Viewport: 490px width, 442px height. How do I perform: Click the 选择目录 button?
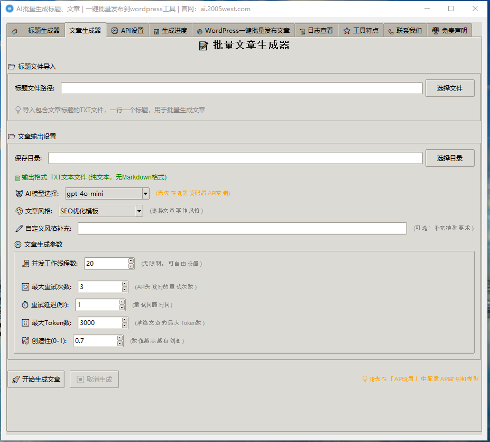click(x=449, y=158)
